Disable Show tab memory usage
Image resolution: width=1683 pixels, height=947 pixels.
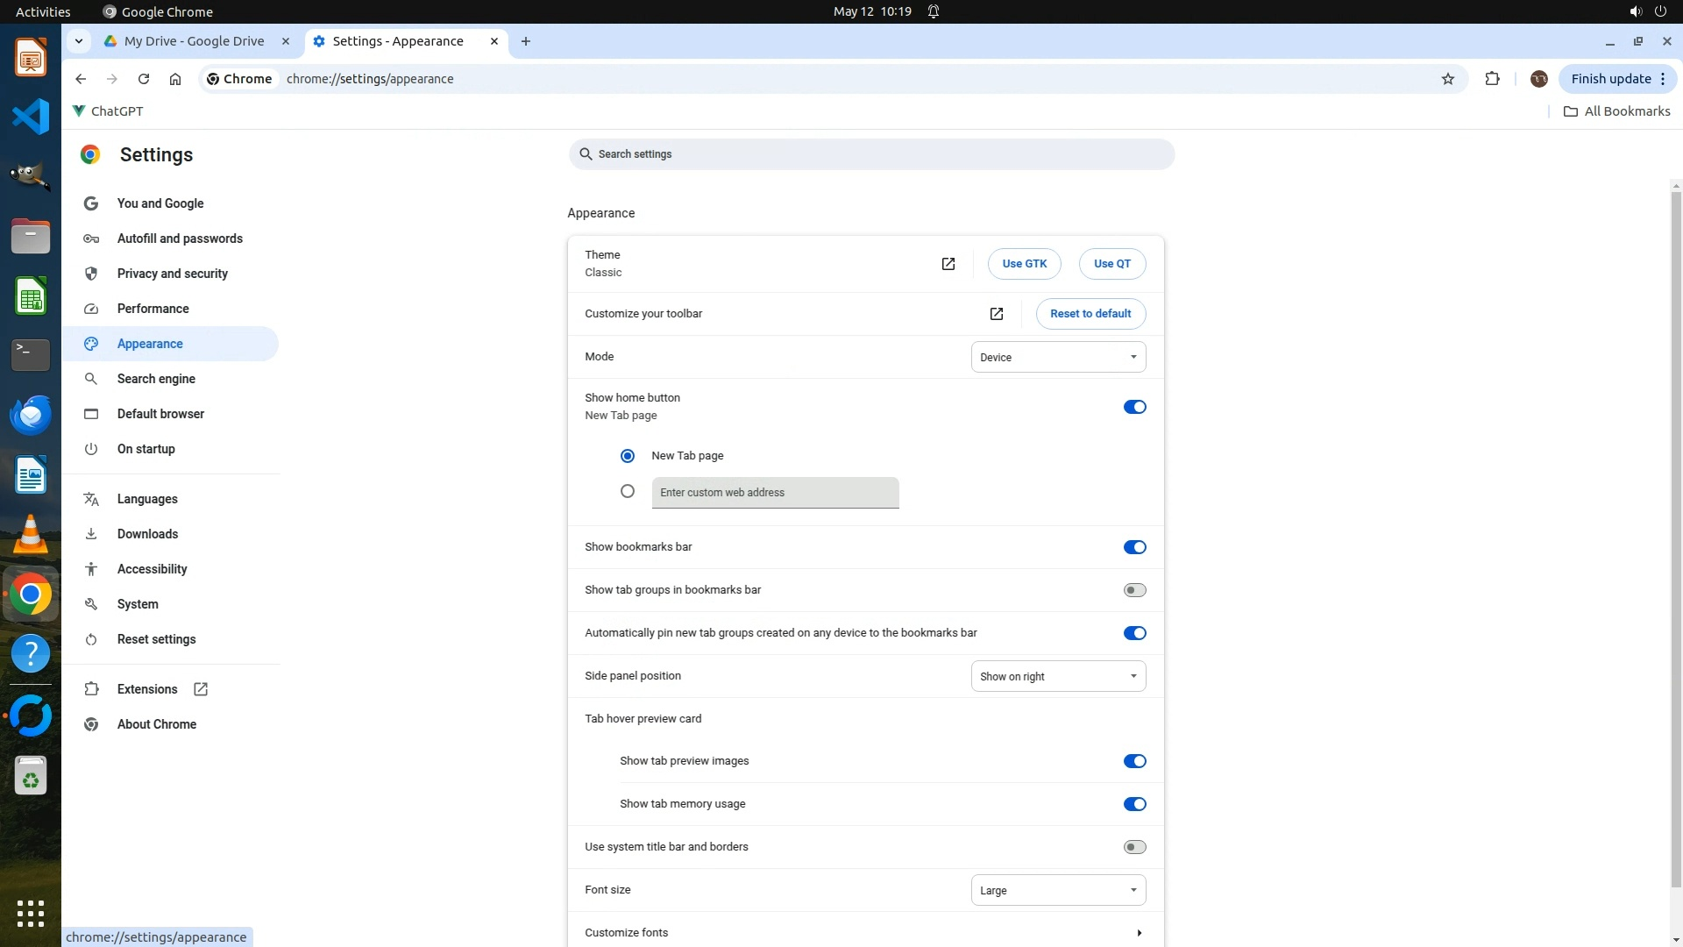click(x=1134, y=804)
